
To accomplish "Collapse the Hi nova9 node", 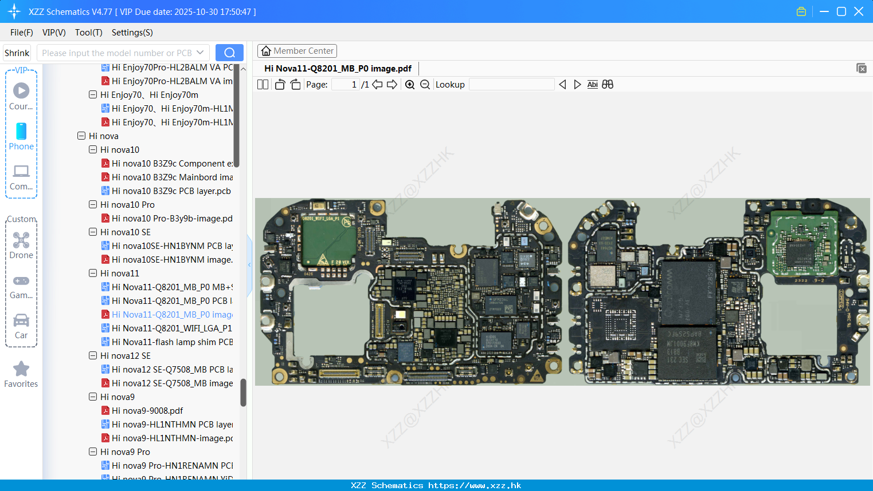I will click(x=93, y=397).
